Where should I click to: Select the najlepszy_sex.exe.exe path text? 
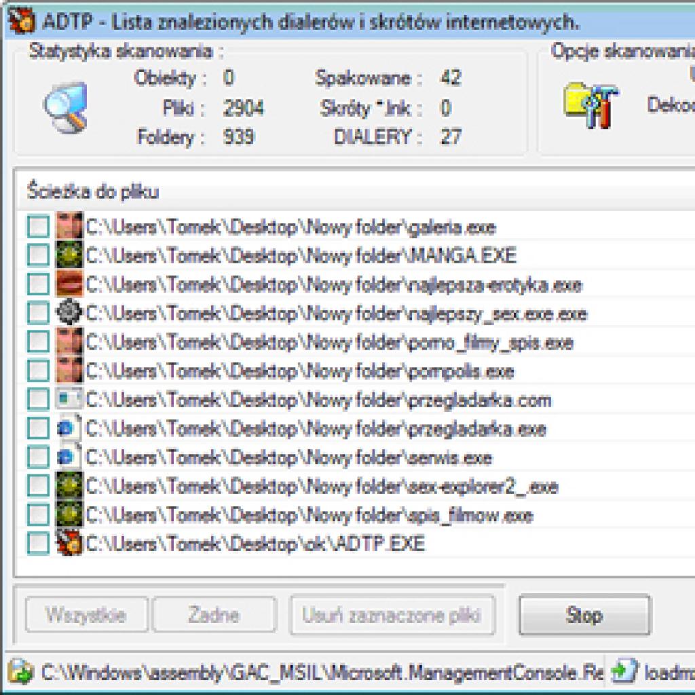(337, 314)
